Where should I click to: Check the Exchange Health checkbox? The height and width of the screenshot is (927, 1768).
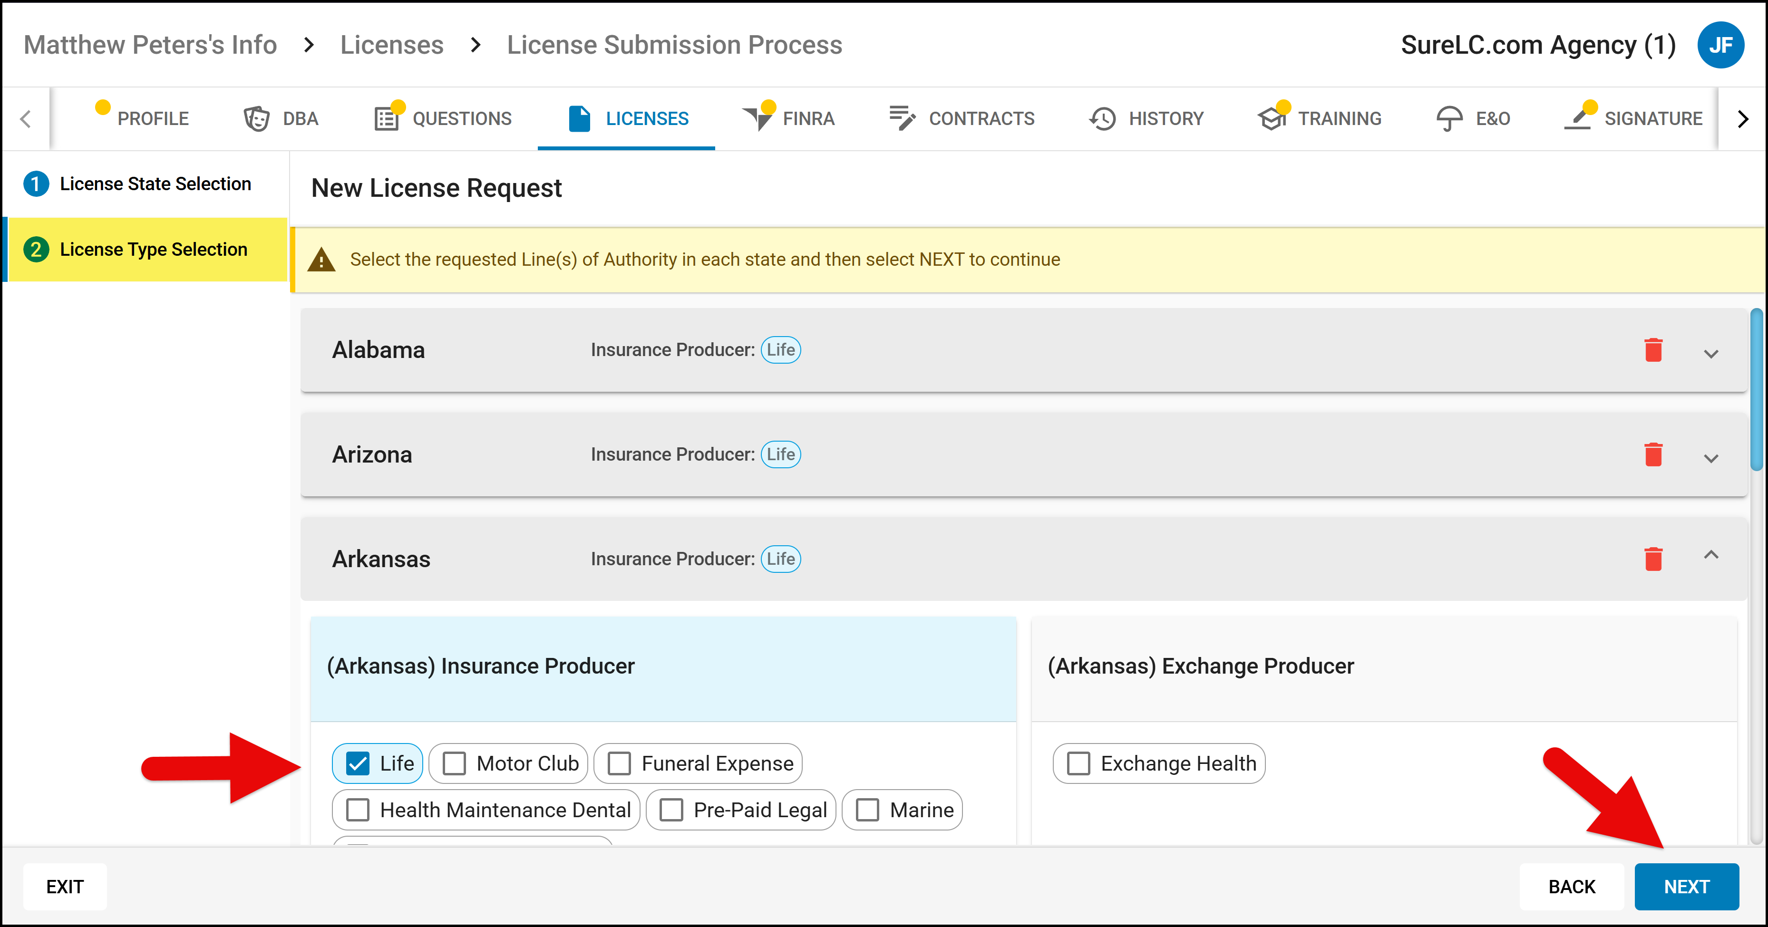(x=1078, y=763)
